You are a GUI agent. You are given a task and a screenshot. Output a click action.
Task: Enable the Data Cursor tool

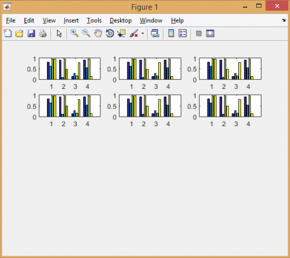122,33
